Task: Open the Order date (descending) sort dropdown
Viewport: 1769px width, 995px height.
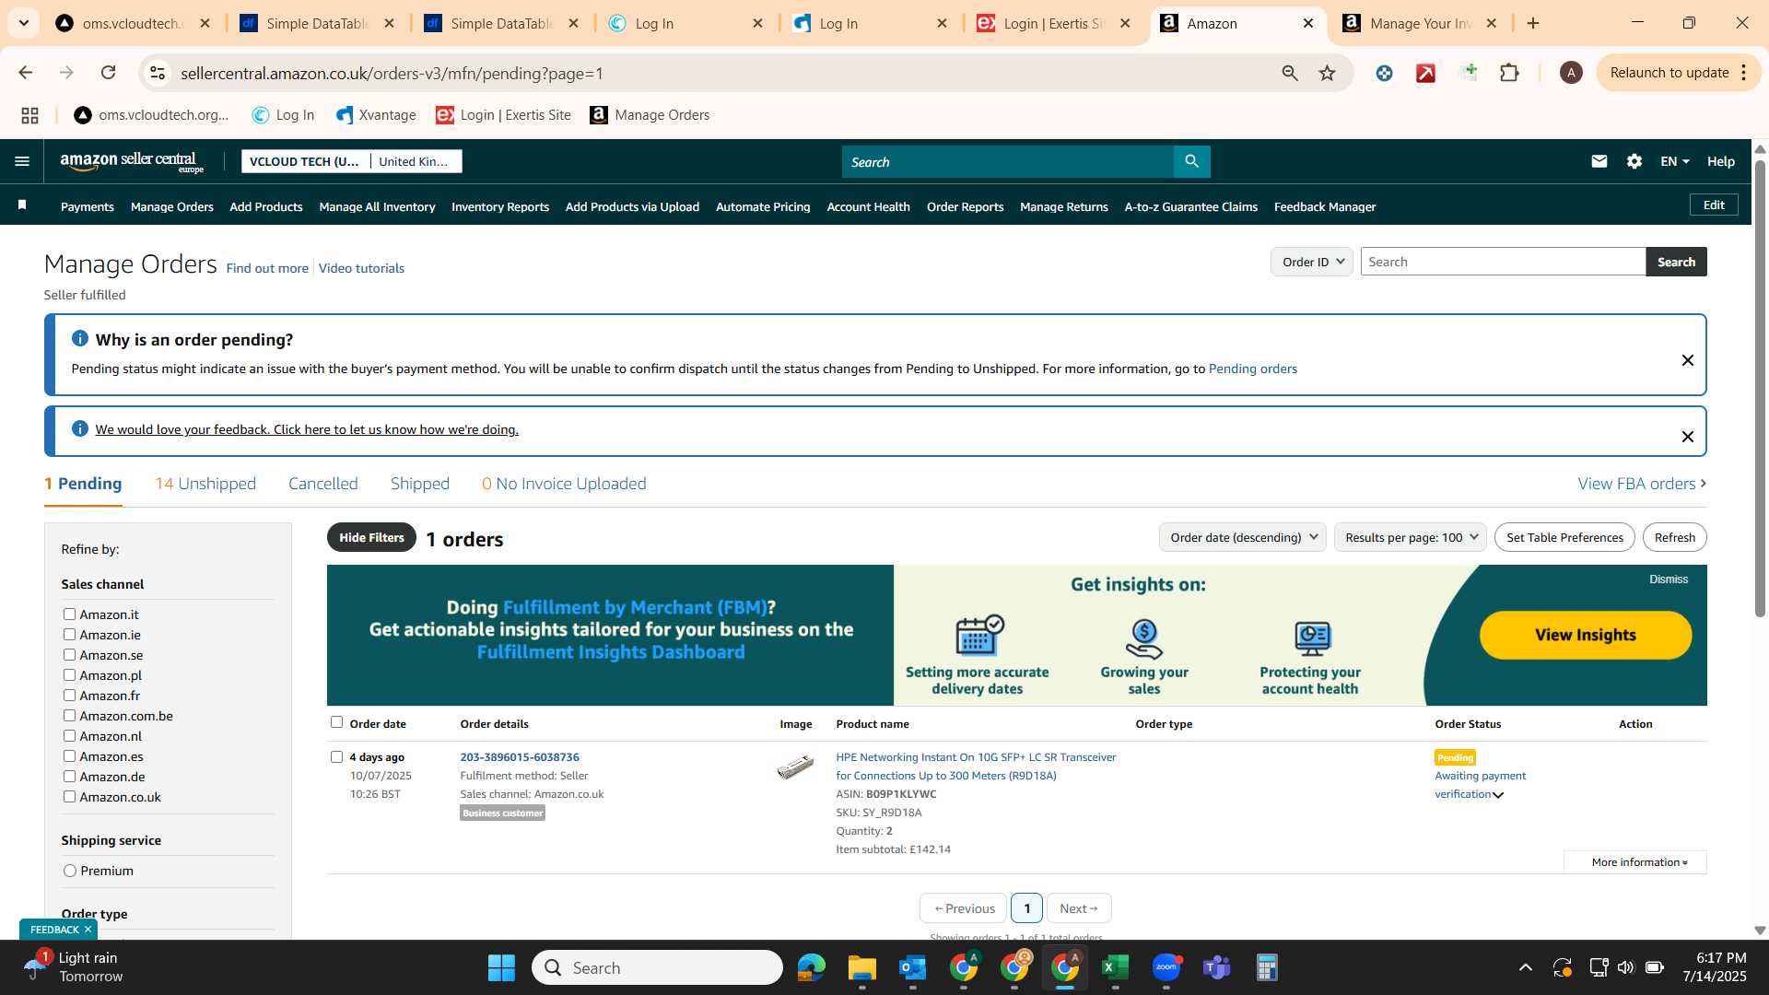Action: pos(1242,537)
